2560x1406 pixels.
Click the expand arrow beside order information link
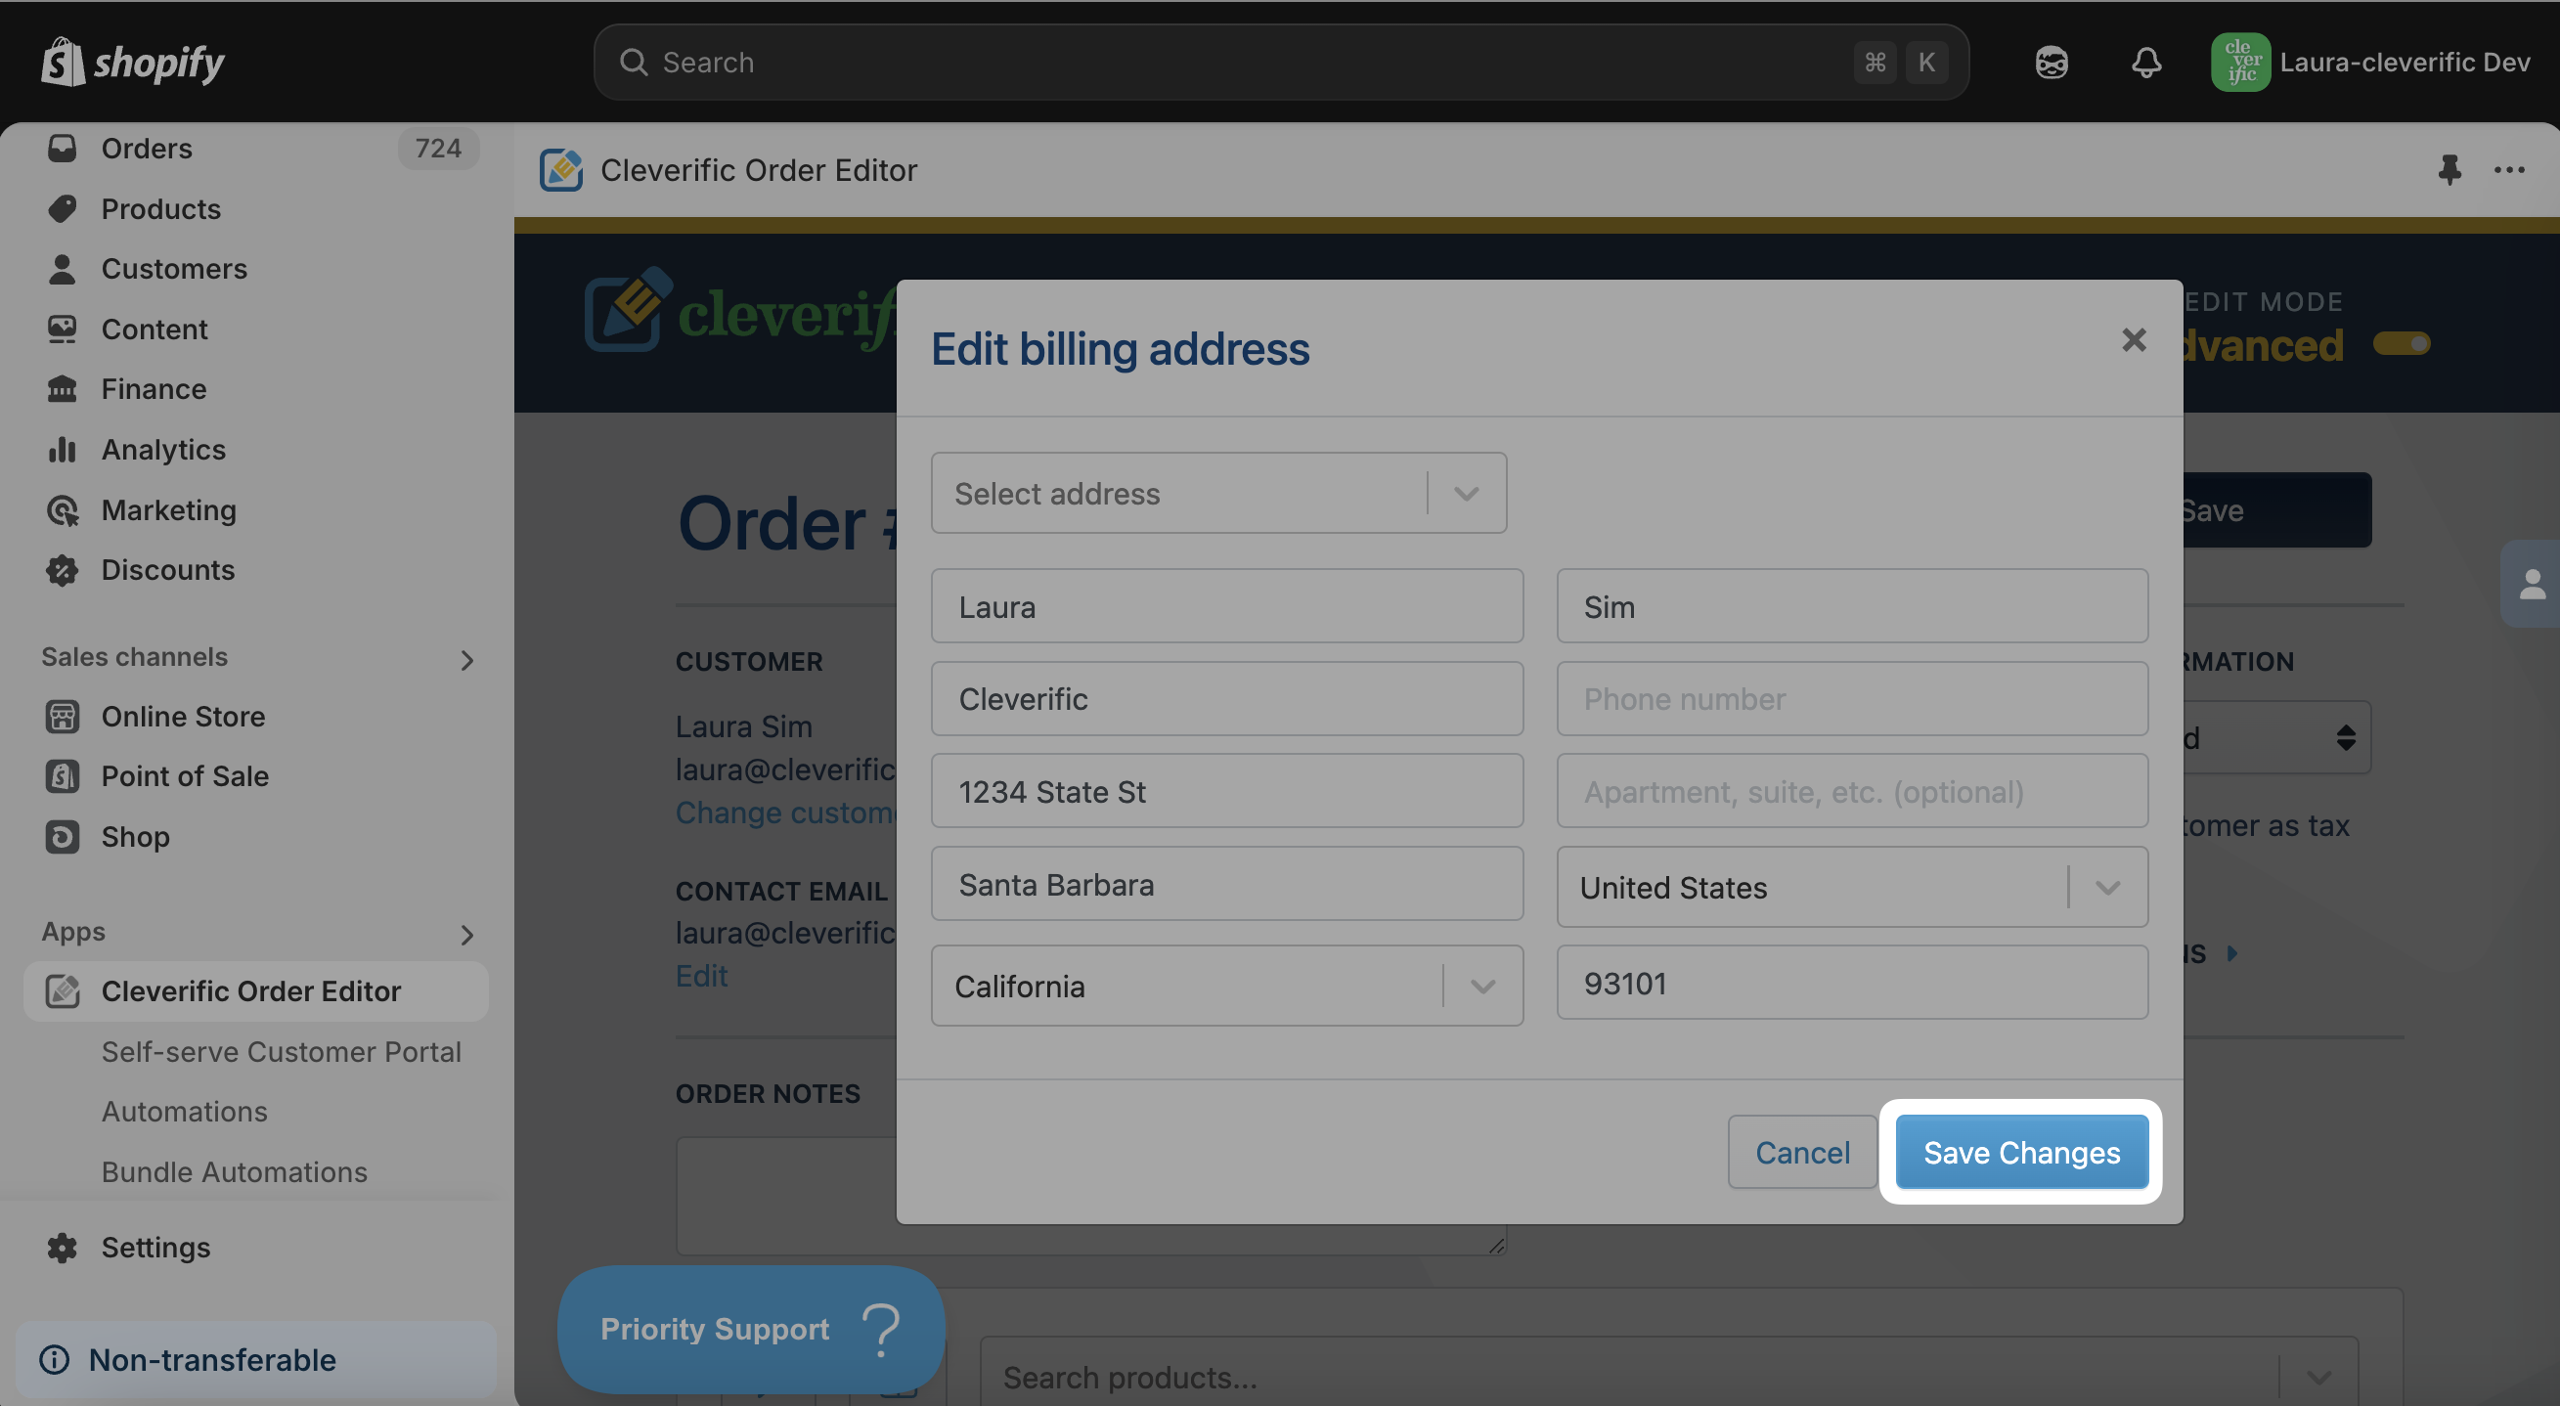coord(2232,953)
